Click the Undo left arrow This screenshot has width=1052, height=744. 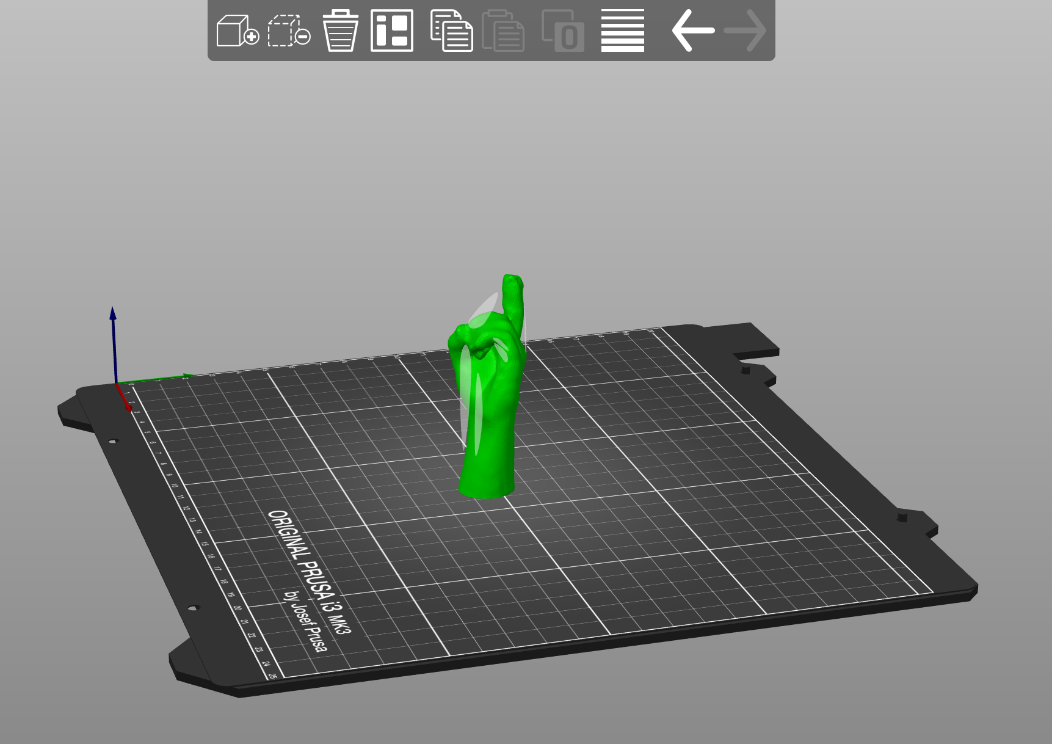693,30
